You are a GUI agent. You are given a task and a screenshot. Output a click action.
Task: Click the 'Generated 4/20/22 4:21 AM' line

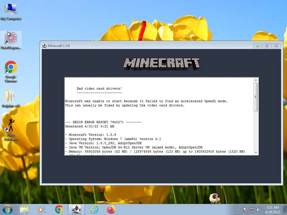pos(89,126)
